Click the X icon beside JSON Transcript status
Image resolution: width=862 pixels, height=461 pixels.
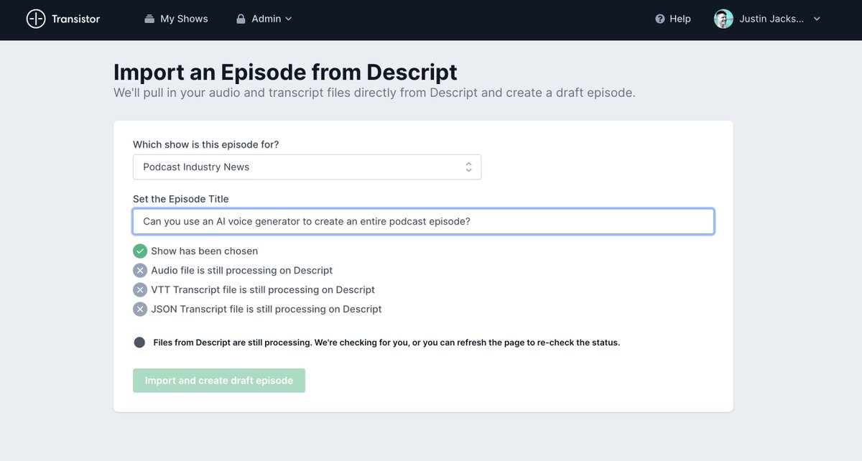(140, 309)
